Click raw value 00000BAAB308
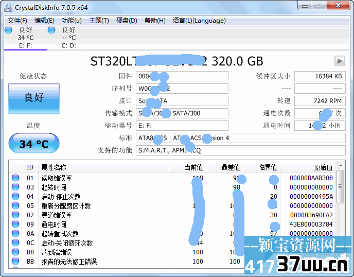354x277 pixels. (x=311, y=178)
